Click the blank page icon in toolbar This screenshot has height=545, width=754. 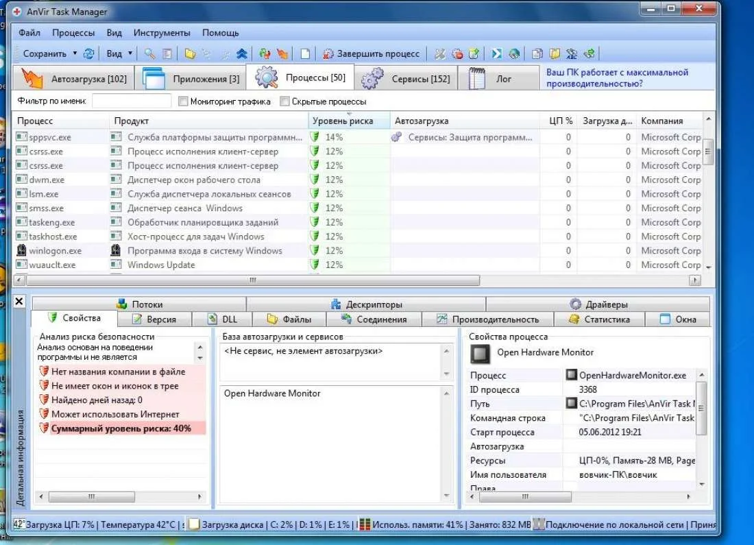coord(306,53)
